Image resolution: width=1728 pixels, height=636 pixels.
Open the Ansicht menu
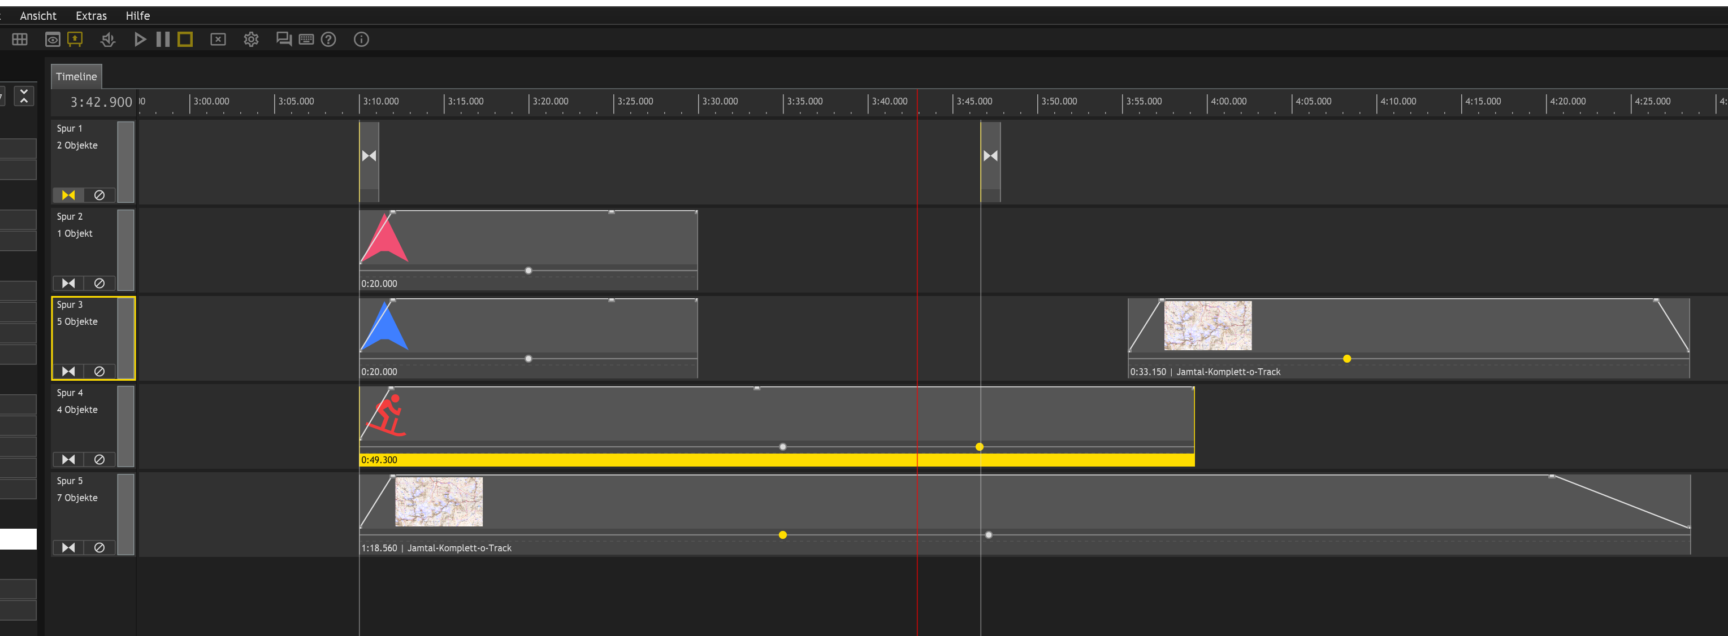pyautogui.click(x=38, y=15)
